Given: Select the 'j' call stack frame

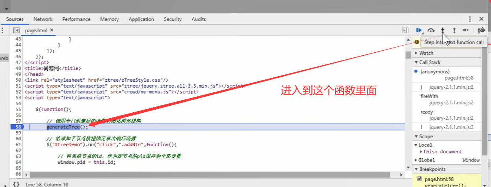Looking at the screenshot, I should point(447,87).
